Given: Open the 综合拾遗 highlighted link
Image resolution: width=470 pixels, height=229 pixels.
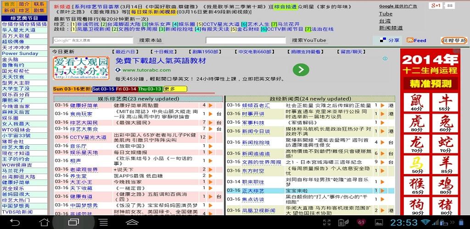Looking at the screenshot, I should tap(285, 6).
